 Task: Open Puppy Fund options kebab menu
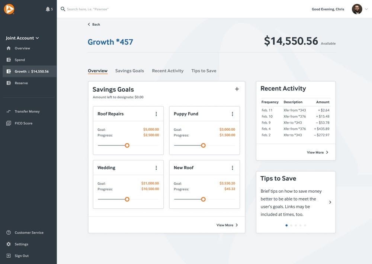[232, 114]
